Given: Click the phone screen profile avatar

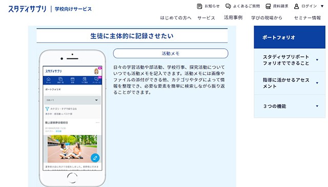Looking at the screenshot, I should click(96, 71).
